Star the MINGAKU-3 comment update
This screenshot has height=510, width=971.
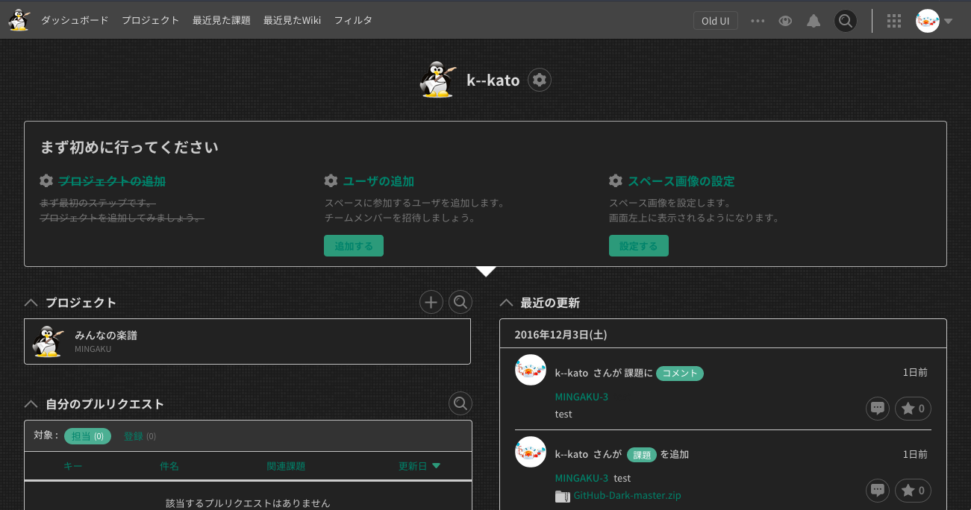point(913,408)
